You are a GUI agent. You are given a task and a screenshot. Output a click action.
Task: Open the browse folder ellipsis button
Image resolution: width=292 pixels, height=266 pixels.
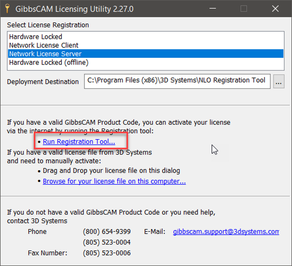(279, 81)
